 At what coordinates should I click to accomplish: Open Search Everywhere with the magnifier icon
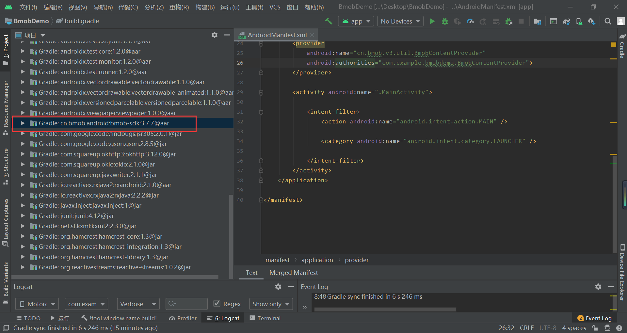608,21
